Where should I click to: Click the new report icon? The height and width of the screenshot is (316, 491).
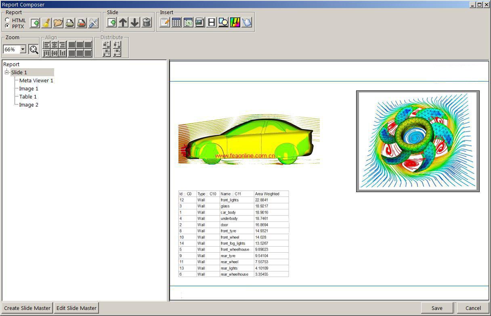[35, 23]
